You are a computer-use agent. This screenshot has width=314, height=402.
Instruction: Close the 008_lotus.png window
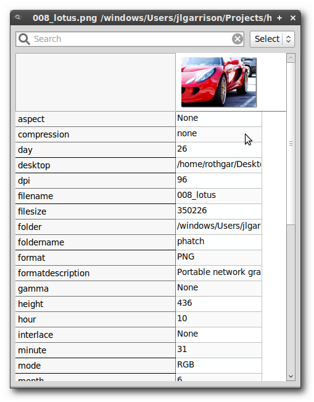[293, 18]
